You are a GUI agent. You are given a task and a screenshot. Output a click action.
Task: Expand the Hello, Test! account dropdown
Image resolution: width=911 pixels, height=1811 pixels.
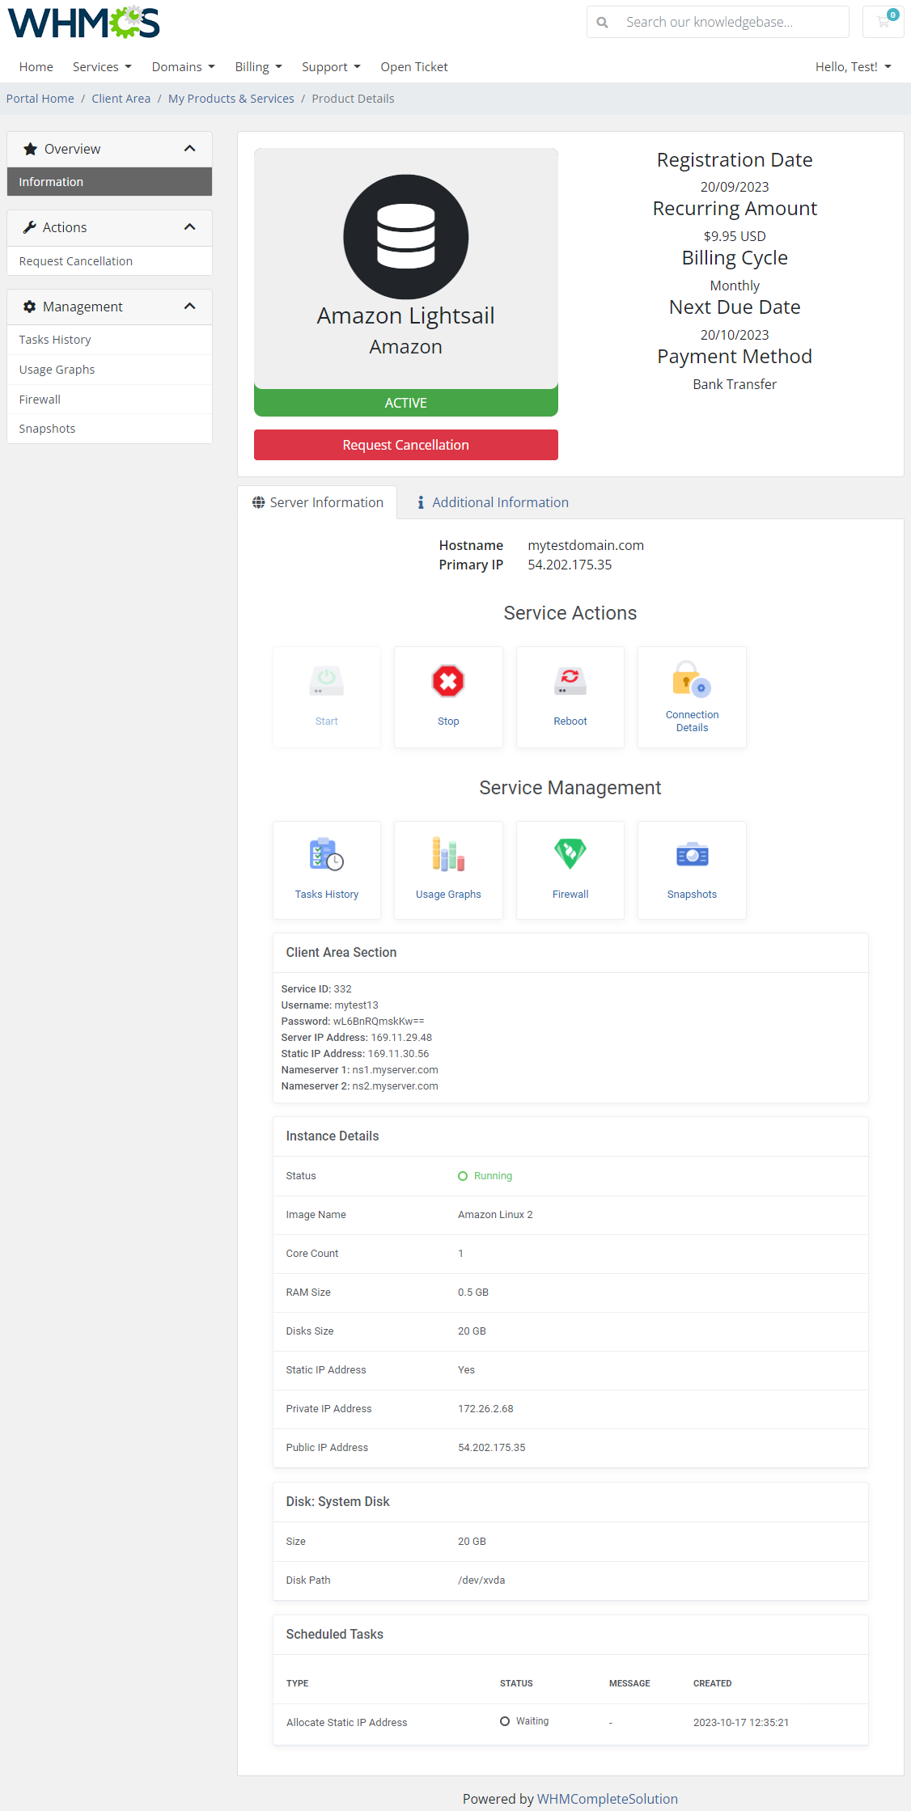(x=853, y=67)
